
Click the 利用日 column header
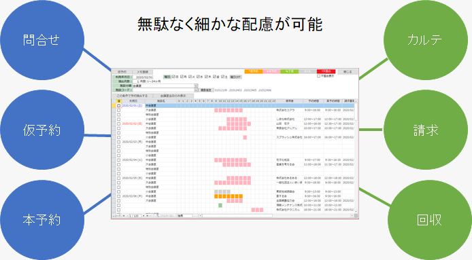[133, 101]
